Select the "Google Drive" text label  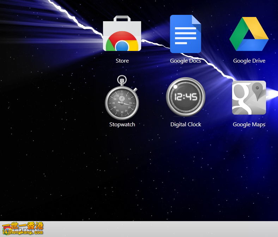click(249, 61)
